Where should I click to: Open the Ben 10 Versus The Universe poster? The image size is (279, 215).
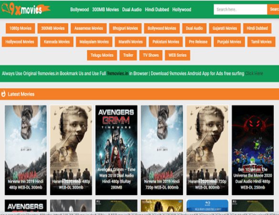coord(253,150)
